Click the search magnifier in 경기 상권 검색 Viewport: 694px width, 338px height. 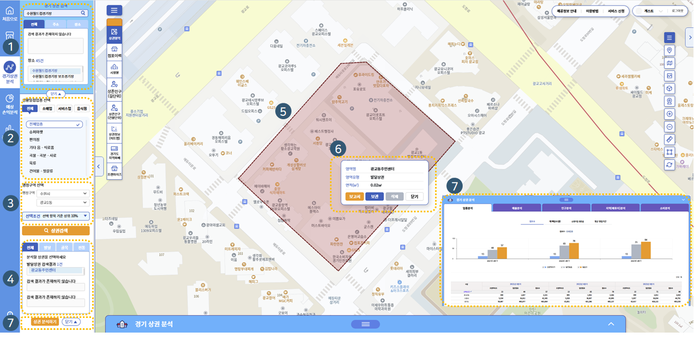83,13
